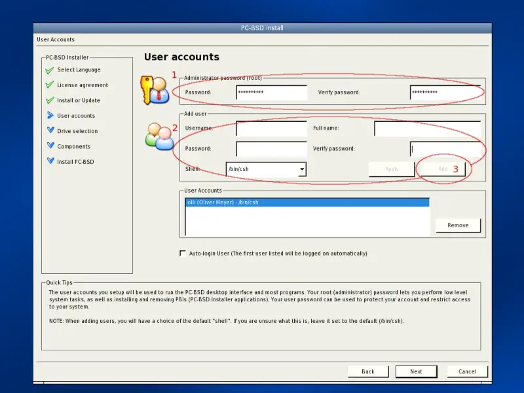Viewport: 524px width, 393px height.
Task: Click into the Full name field
Action: [428, 128]
